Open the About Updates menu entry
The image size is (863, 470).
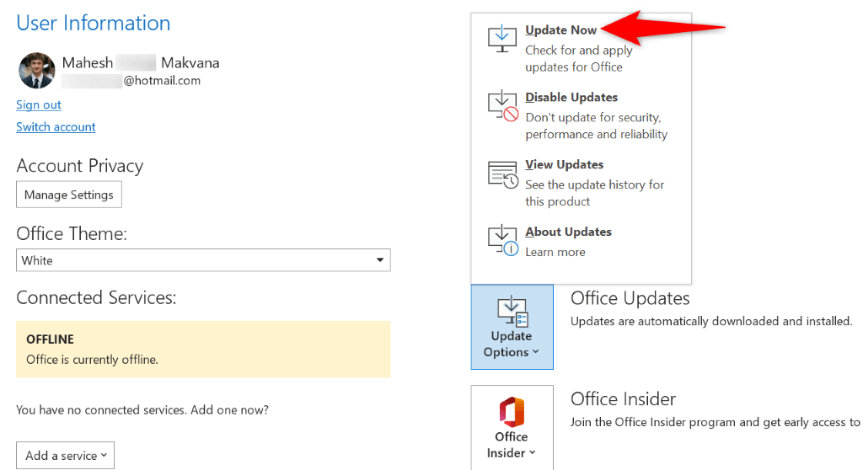pos(568,232)
